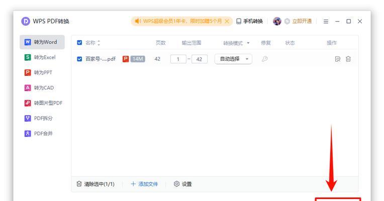Click the user avatar picture

(x=277, y=21)
